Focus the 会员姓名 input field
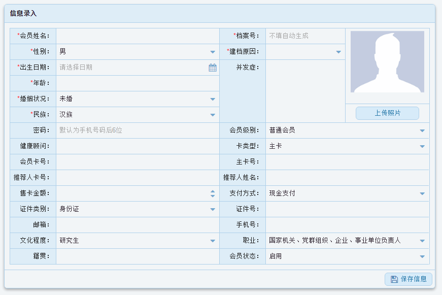The image size is (442, 295). click(137, 36)
